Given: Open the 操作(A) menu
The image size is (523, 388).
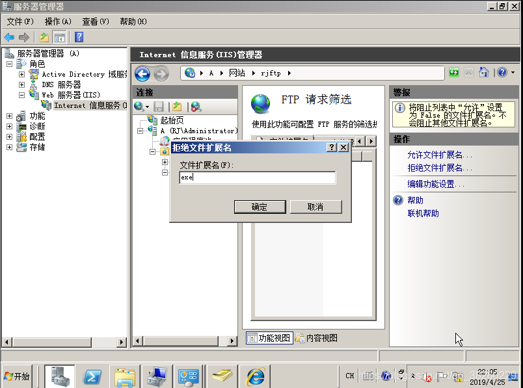Looking at the screenshot, I should tap(58, 21).
